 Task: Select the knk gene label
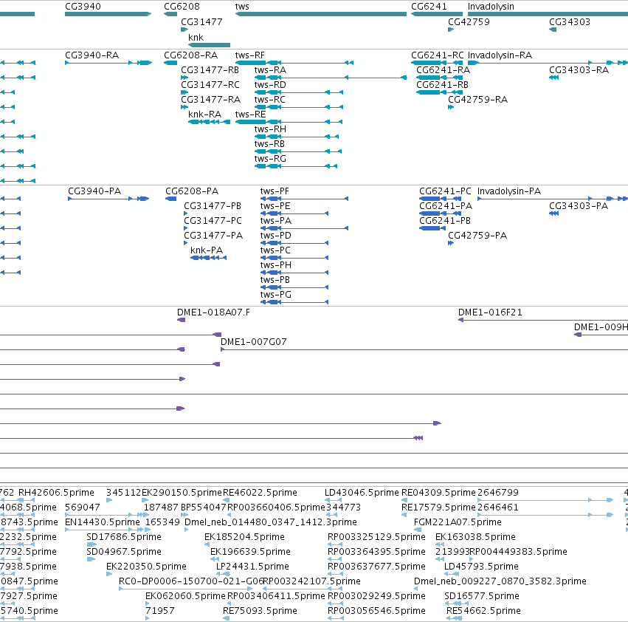click(196, 37)
